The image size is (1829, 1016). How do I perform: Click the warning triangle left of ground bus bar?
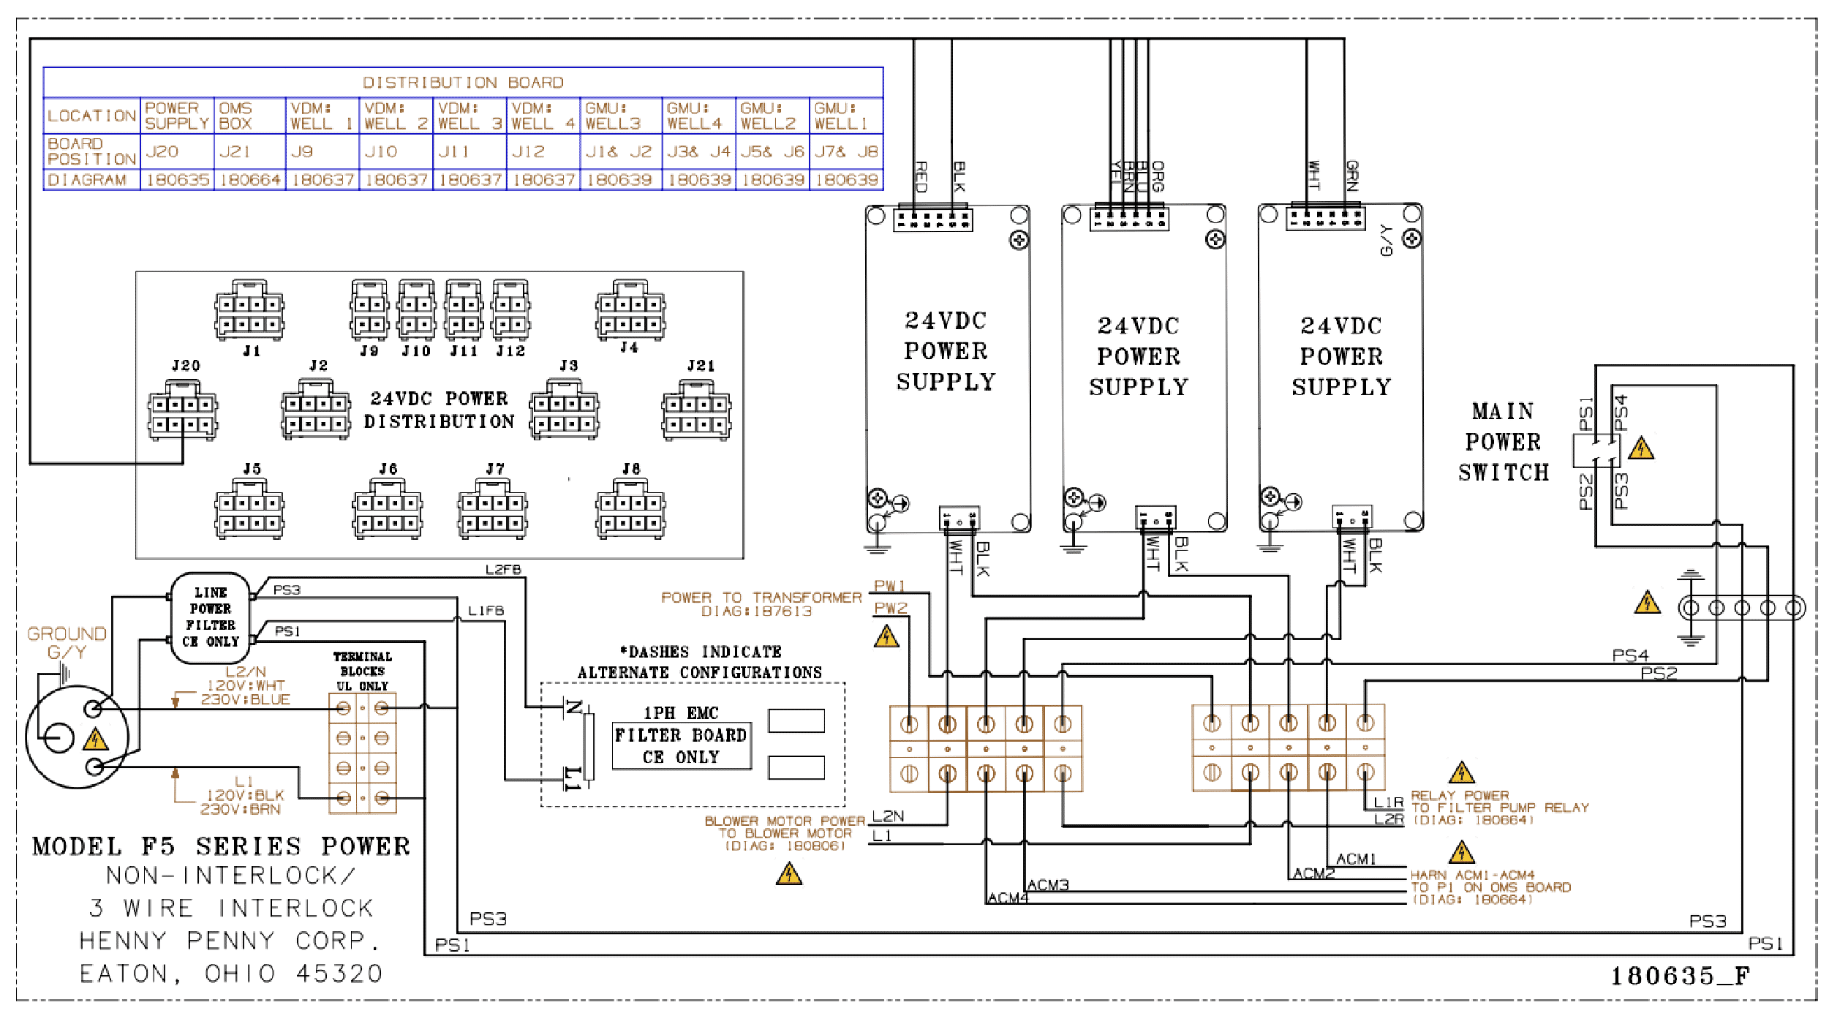[1648, 602]
